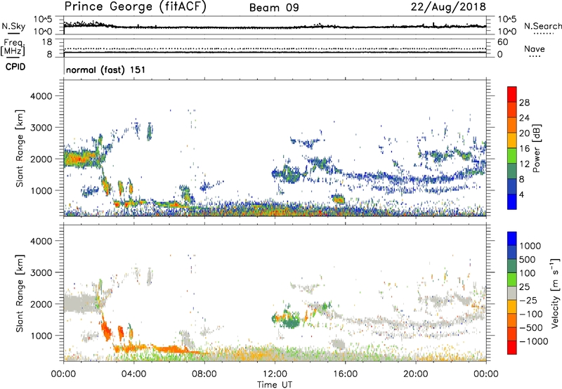Click the power scale value 28

pos(524,103)
